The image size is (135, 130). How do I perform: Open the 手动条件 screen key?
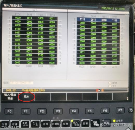25,124
